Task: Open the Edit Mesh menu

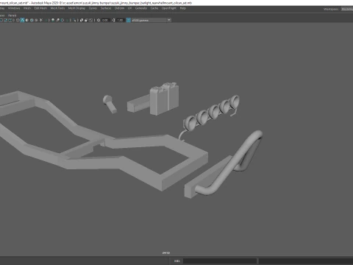Action: 40,8
